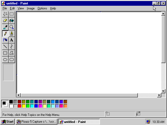
Task: Click the Paint icon in the title bar
Action: 3,3
